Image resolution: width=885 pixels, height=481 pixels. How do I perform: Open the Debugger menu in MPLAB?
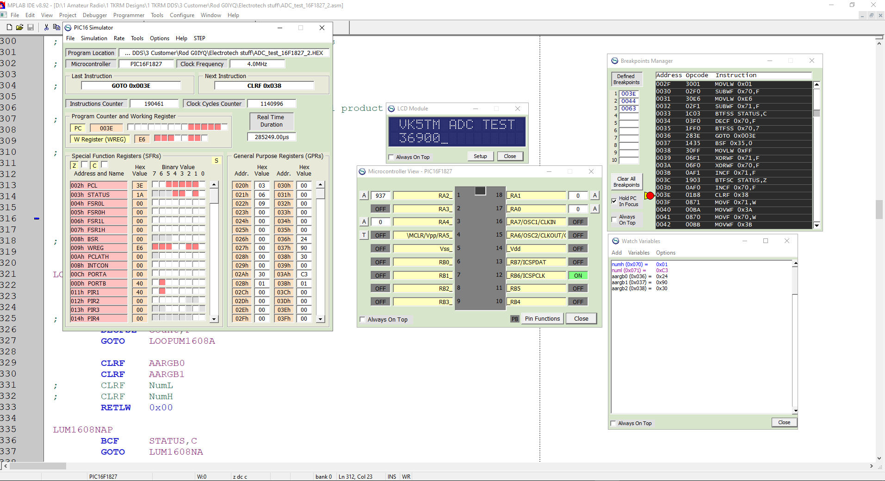coord(95,15)
